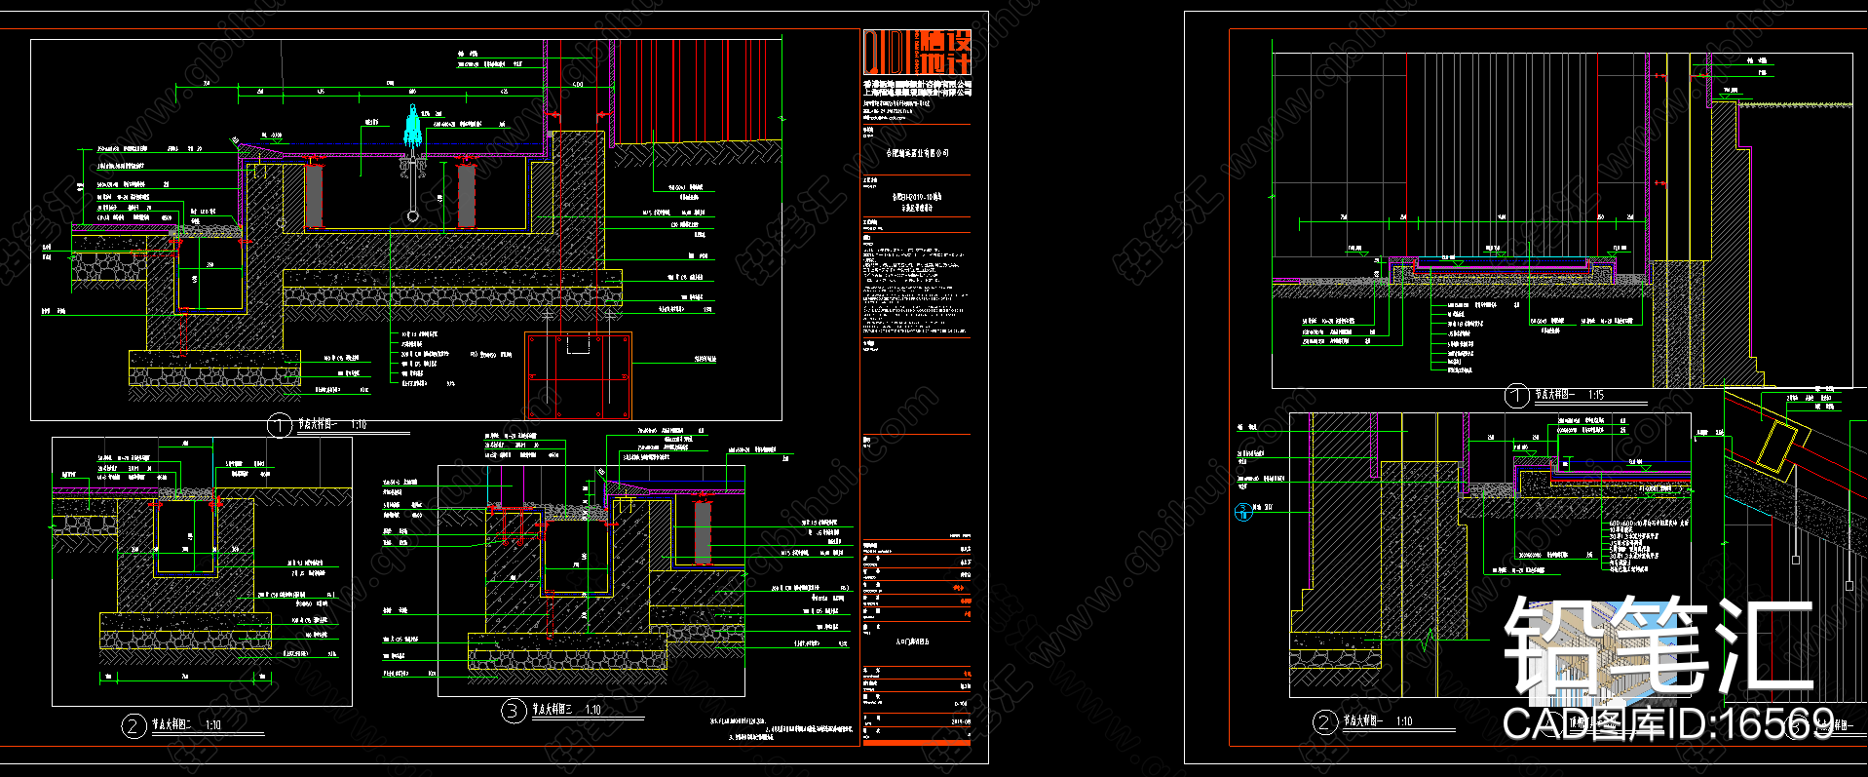Click circled number 2 marker on left sheet
The height and width of the screenshot is (777, 1868).
pyautogui.click(x=133, y=725)
